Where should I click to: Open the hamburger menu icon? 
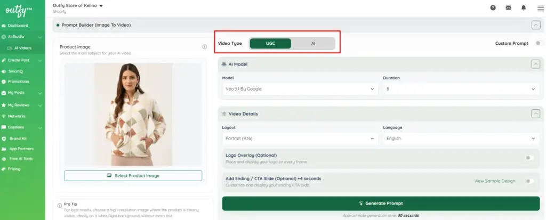(541, 9)
